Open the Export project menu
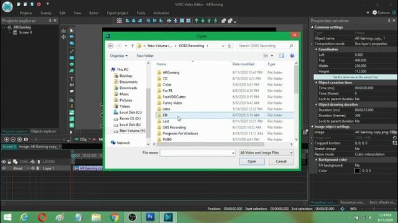 pyautogui.click(x=118, y=13)
